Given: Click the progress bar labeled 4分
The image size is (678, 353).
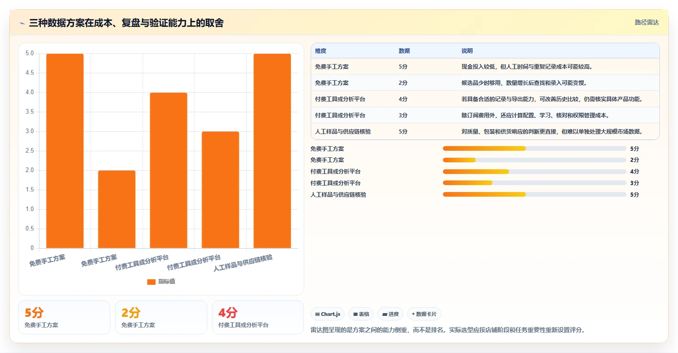Looking at the screenshot, I should click(535, 172).
